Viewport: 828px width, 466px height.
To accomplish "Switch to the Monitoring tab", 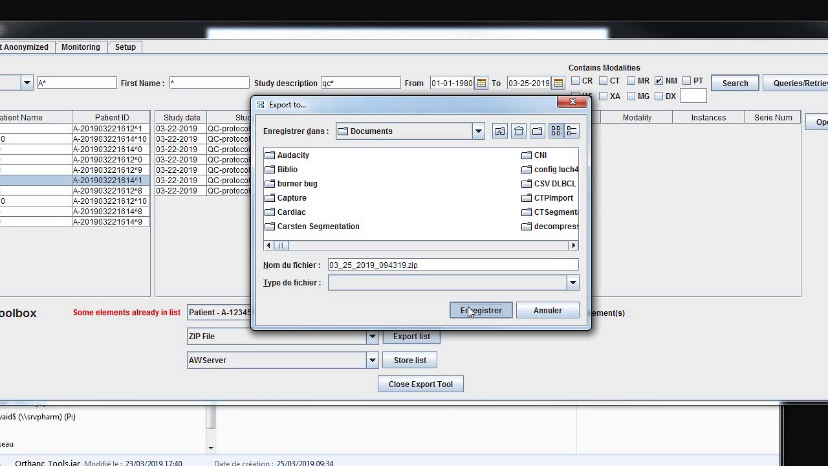I will click(81, 47).
